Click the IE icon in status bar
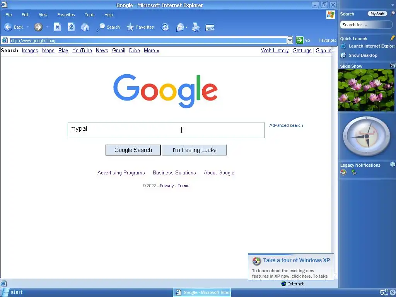The image size is (396, 297). 4,283
